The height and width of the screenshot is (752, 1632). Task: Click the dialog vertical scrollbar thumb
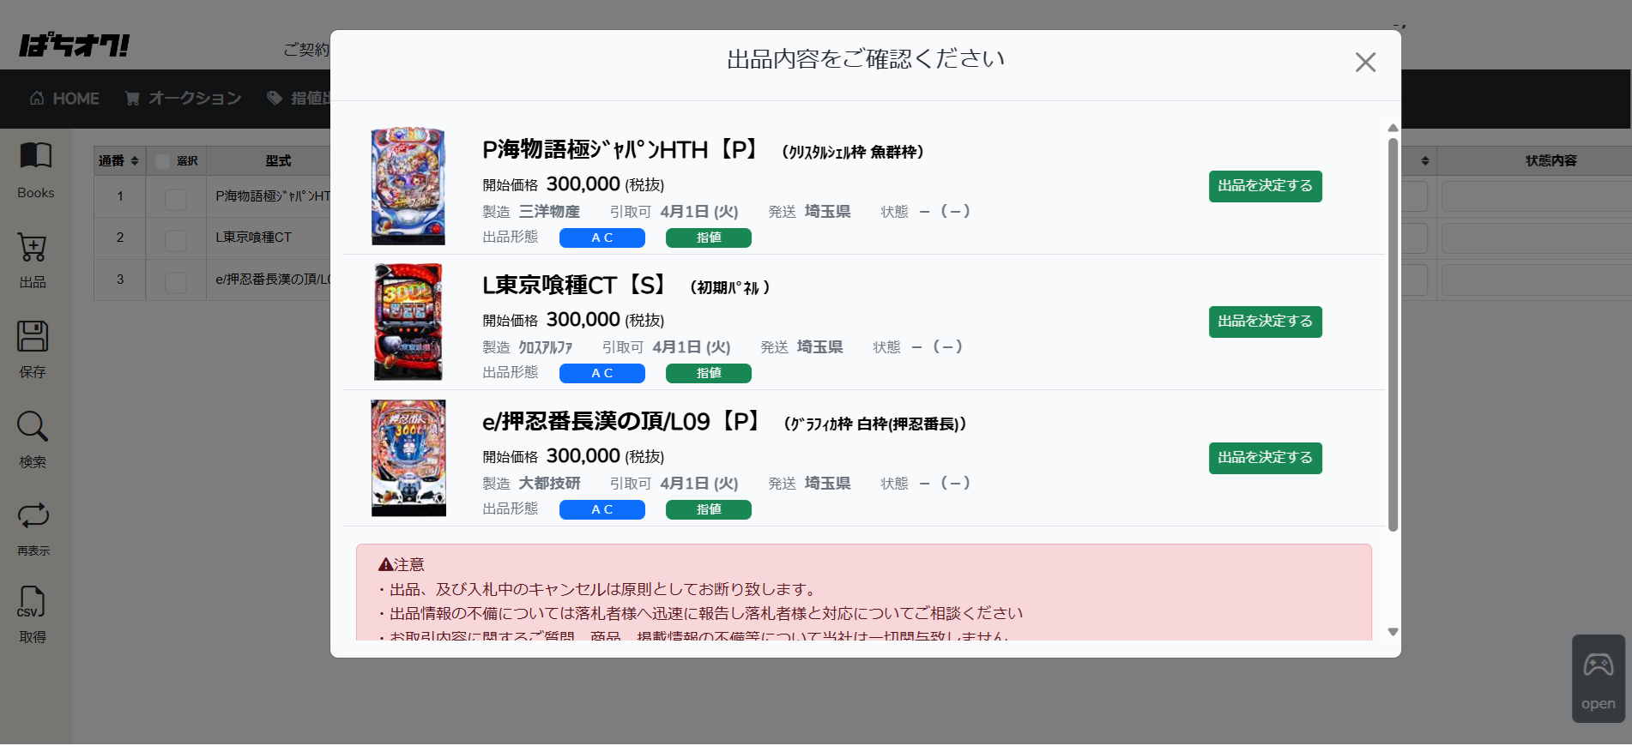point(1393,334)
